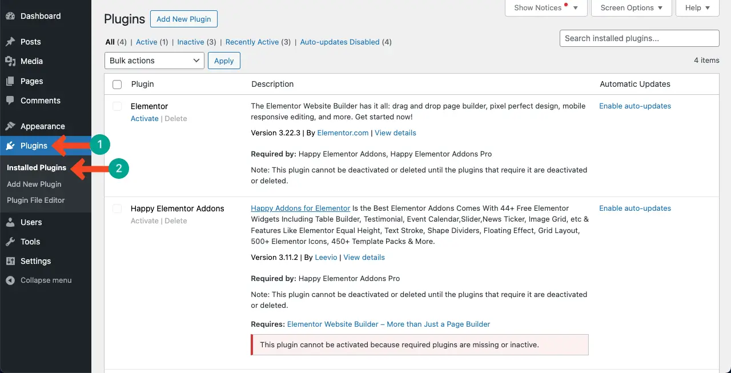Click the 4 items count text
Viewport: 731px width, 373px height.
[x=706, y=61]
